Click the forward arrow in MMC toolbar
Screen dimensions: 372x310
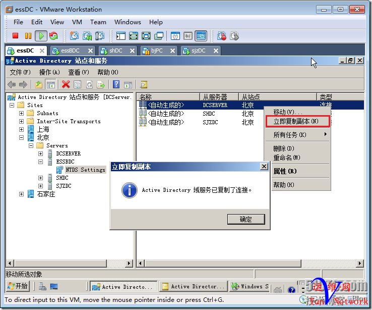coord(23,84)
